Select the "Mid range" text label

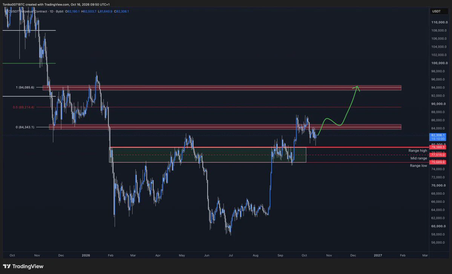418,158
